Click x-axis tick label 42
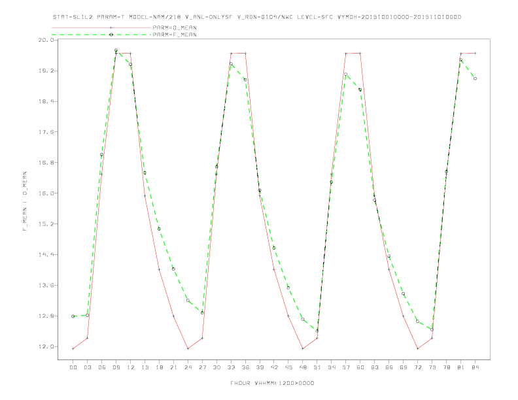518x400 pixels. point(274,367)
